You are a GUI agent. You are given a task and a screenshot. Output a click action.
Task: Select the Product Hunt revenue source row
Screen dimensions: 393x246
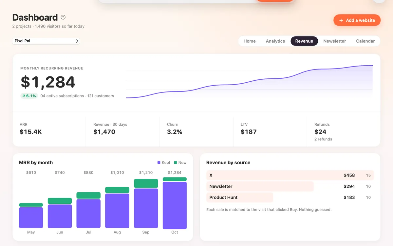[290, 197]
